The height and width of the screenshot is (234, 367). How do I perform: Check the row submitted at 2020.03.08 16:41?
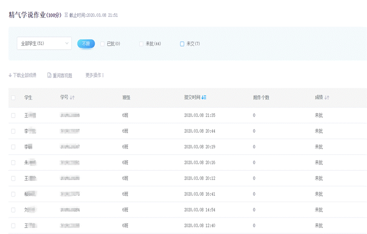(x=13, y=194)
